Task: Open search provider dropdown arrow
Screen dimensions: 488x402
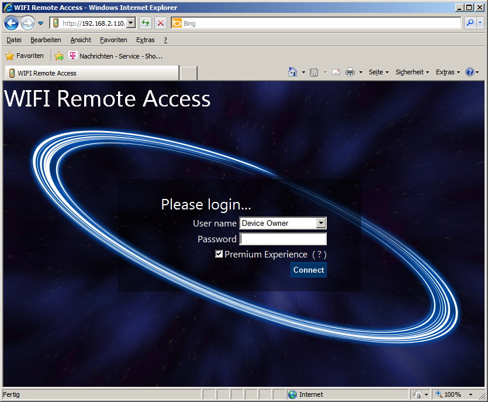Action: (x=480, y=23)
